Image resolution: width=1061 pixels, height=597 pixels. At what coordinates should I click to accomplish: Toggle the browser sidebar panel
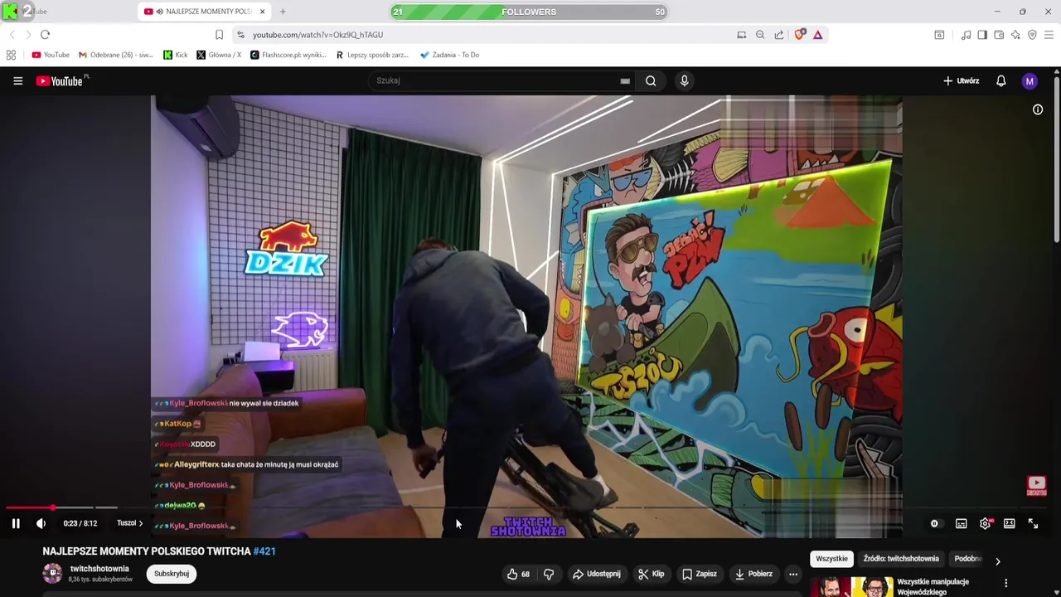point(982,35)
